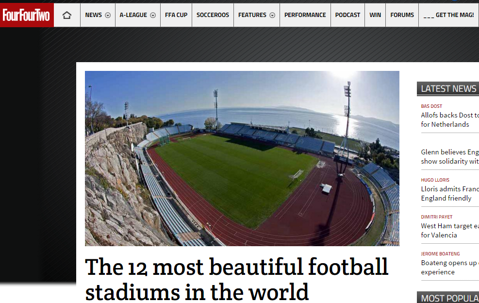The image size is (479, 303).
Task: Click the FourFourTwo logo
Action: point(27,15)
